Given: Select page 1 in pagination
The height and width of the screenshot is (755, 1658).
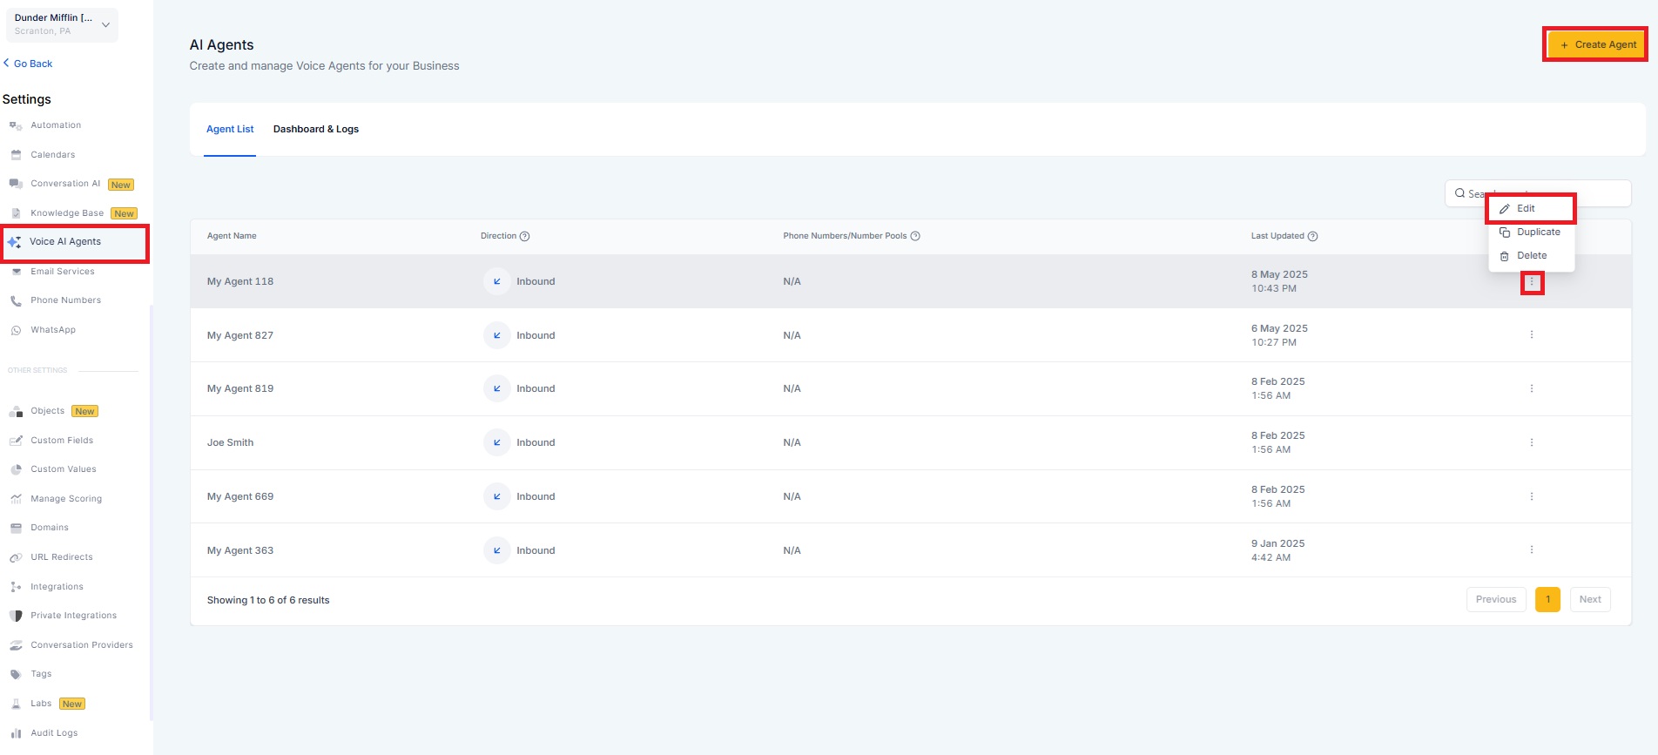Looking at the screenshot, I should pyautogui.click(x=1547, y=599).
